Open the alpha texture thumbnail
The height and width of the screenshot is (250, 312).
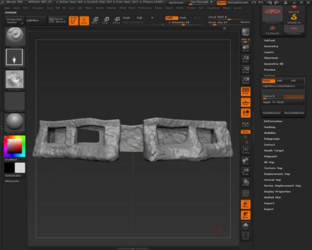tap(14, 79)
